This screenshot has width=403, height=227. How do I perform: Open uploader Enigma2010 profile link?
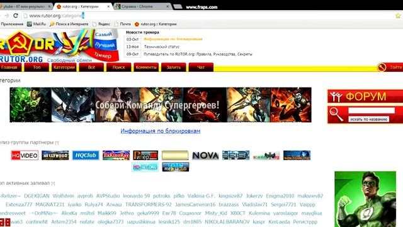click(280, 196)
